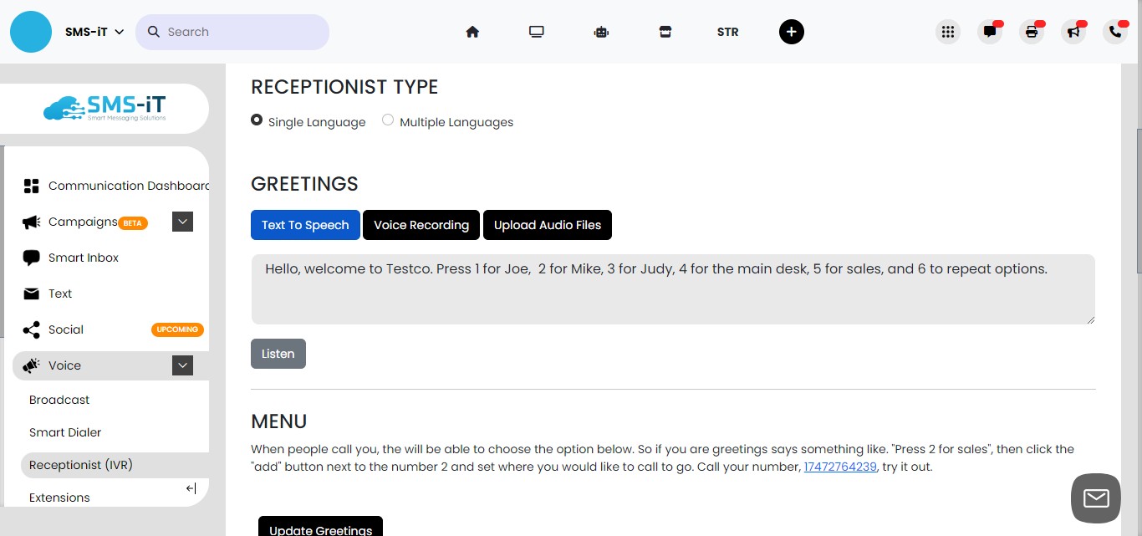This screenshot has width=1142, height=536.
Task: Select Single Language receptionist type
Action: (256, 120)
